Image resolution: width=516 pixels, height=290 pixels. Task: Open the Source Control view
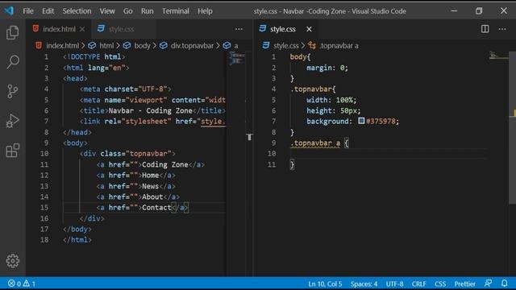(13, 91)
